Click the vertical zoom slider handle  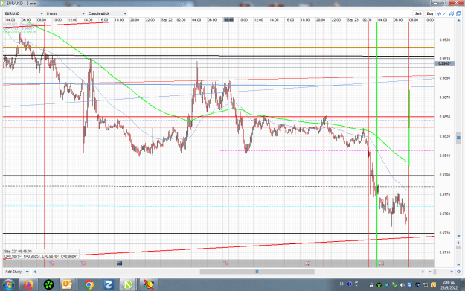[x=458, y=247]
